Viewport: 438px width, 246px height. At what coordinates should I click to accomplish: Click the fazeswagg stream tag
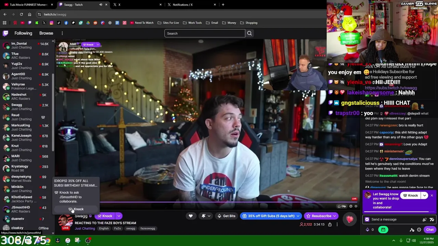pyautogui.click(x=148, y=229)
